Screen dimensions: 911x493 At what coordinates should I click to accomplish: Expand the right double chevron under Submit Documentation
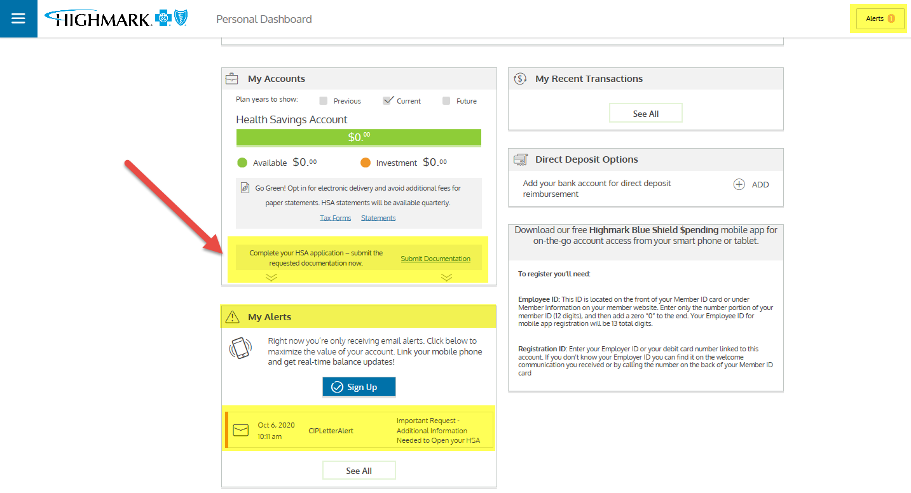(x=446, y=277)
